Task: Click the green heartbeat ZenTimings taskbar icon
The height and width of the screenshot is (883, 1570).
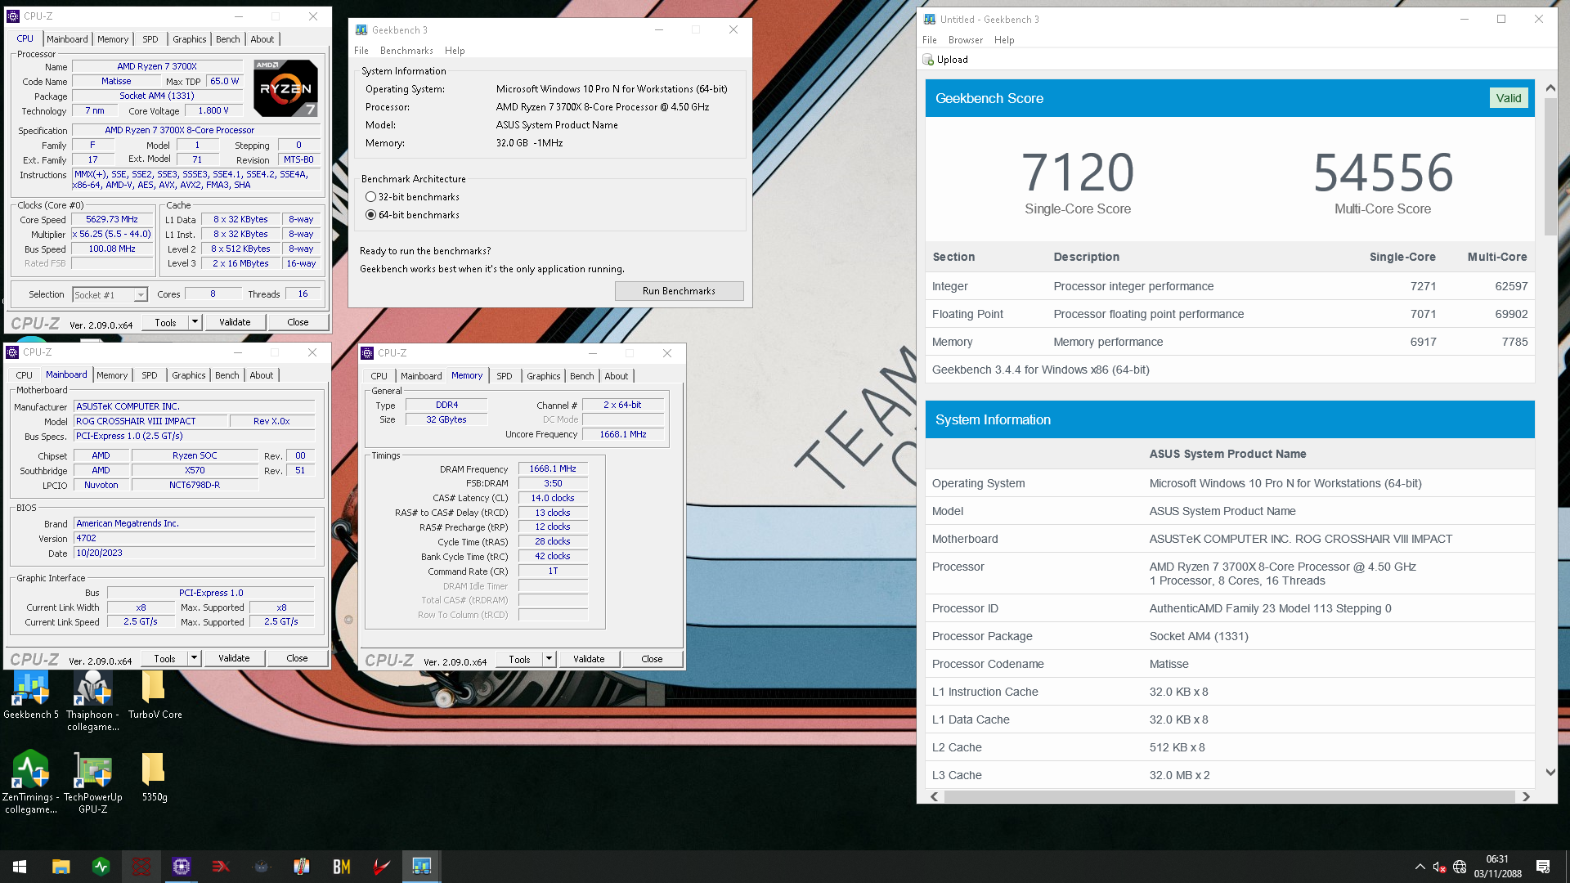Action: point(101,867)
